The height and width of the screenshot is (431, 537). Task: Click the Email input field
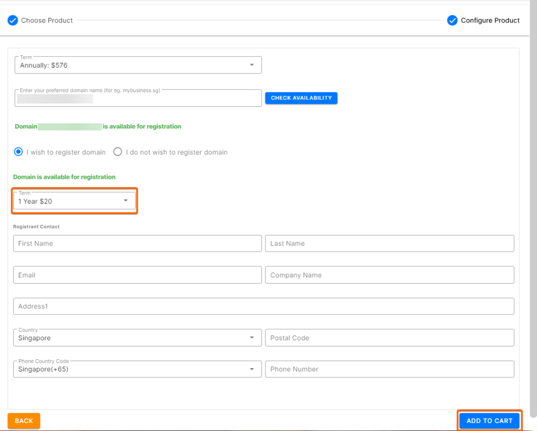point(137,275)
